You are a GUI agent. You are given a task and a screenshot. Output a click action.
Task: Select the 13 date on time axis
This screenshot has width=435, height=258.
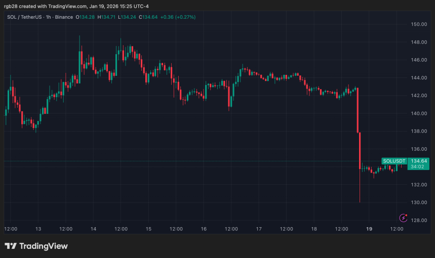(x=37, y=229)
